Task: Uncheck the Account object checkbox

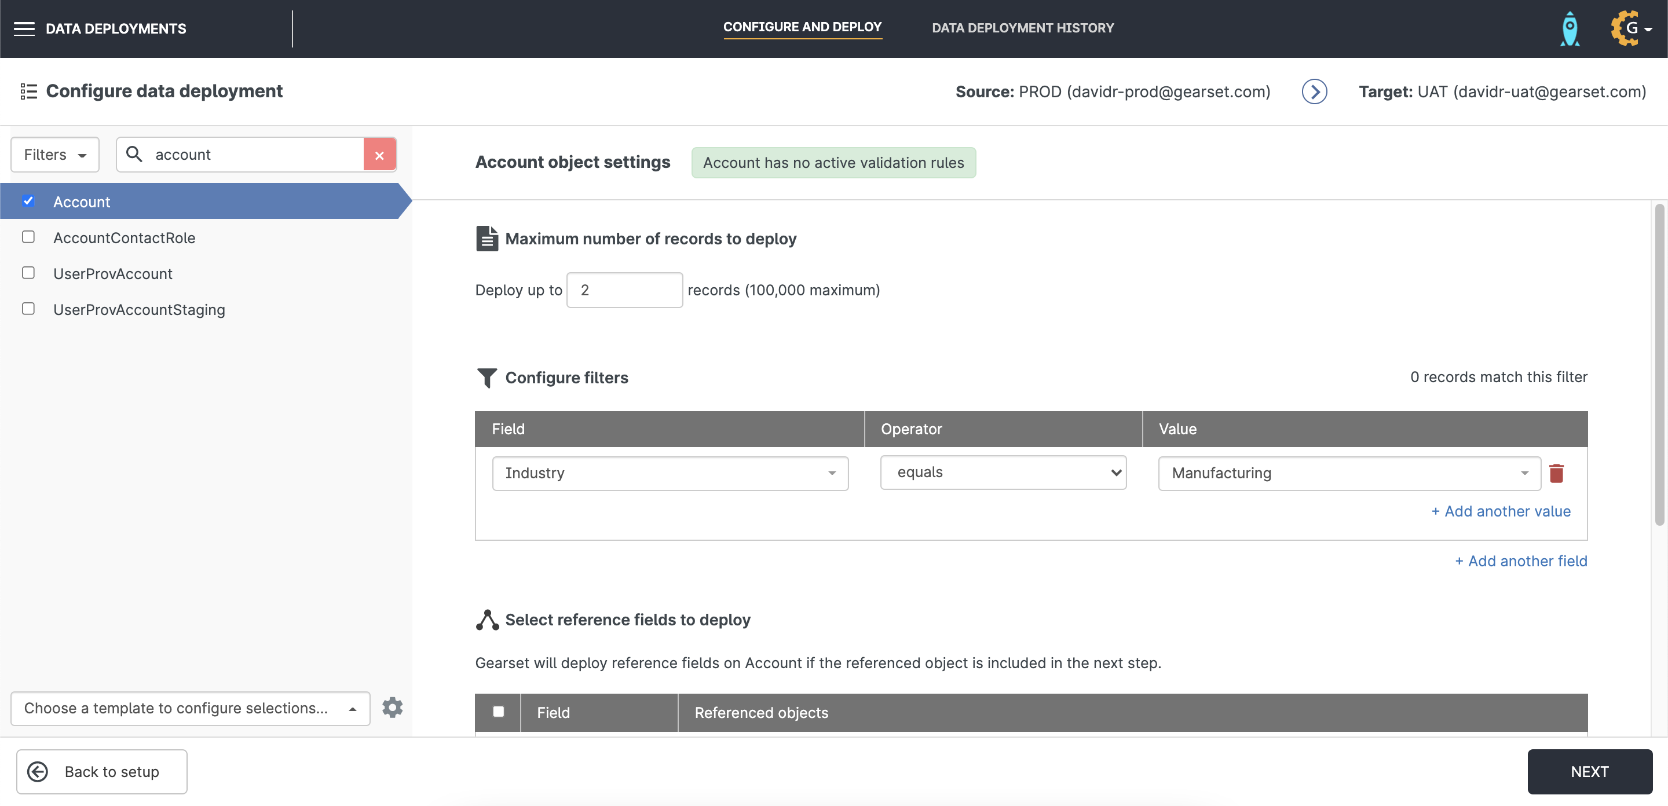Action: (28, 201)
